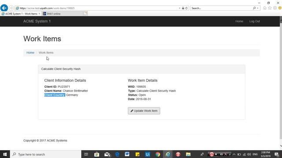
Task: Switch to the ACME System 1 - Work Items tab
Action: click(x=21, y=14)
